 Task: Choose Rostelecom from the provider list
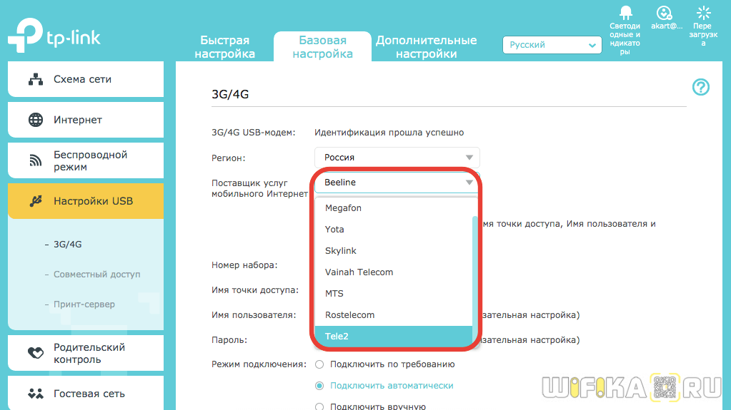coord(394,315)
